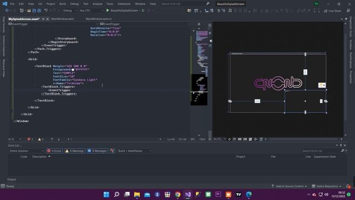Toggle the designer show grid icon
355x200 pixels.
(x=240, y=139)
